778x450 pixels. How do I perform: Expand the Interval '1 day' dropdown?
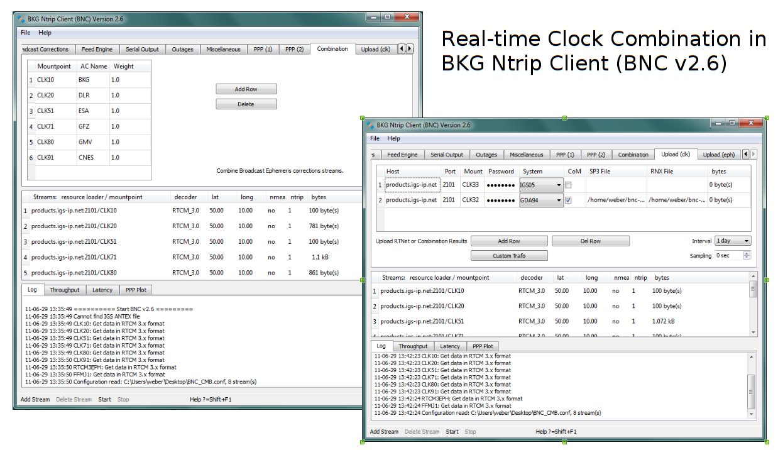(x=733, y=241)
